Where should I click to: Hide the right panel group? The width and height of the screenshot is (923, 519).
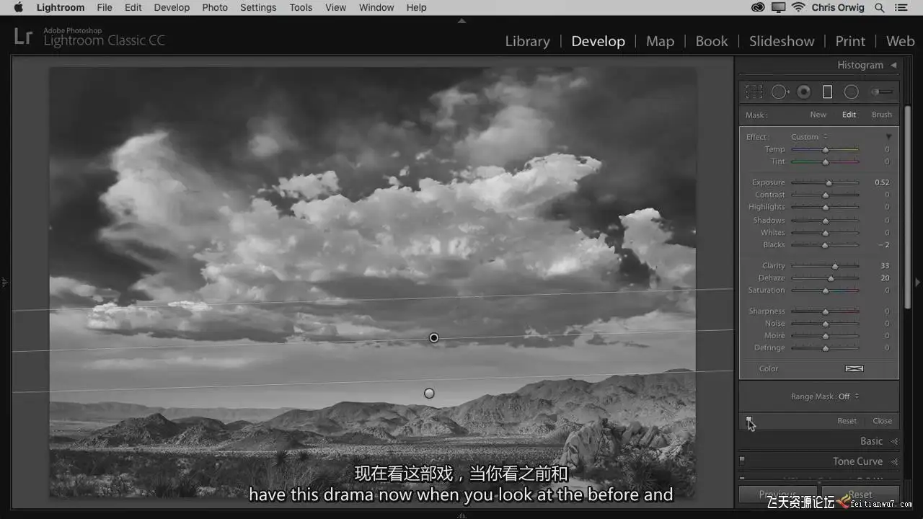918,283
